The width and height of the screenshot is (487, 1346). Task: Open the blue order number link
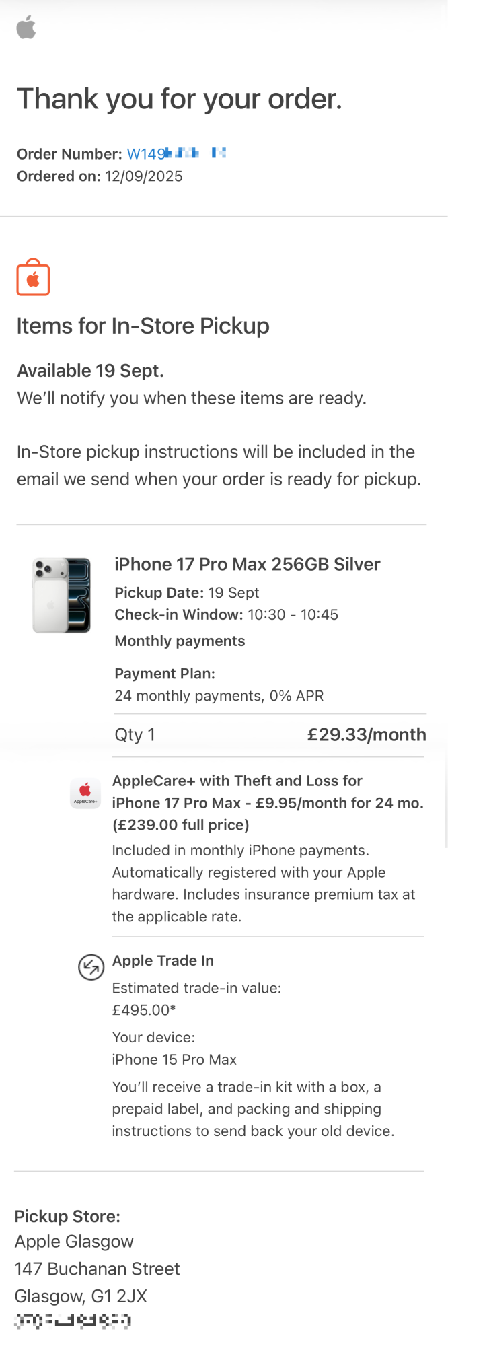point(176,154)
